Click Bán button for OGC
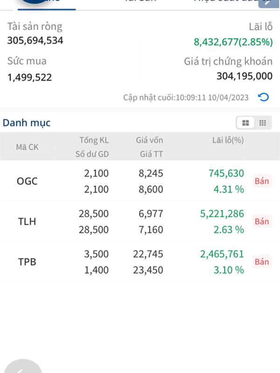Screen dimensions: 280x373 (x=262, y=181)
